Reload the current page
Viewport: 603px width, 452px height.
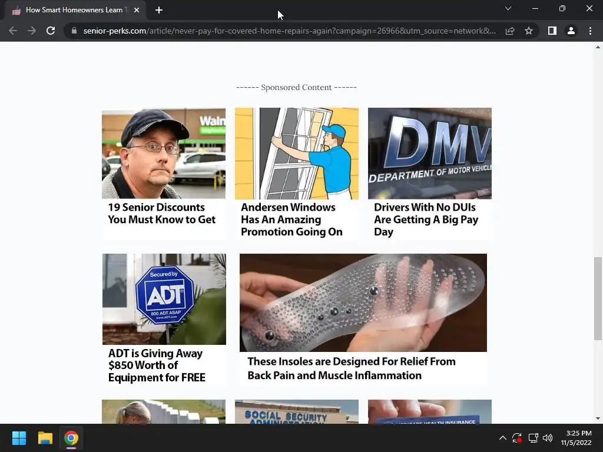click(x=51, y=31)
